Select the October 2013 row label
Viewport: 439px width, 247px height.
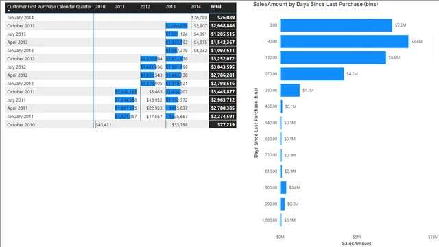pos(21,26)
